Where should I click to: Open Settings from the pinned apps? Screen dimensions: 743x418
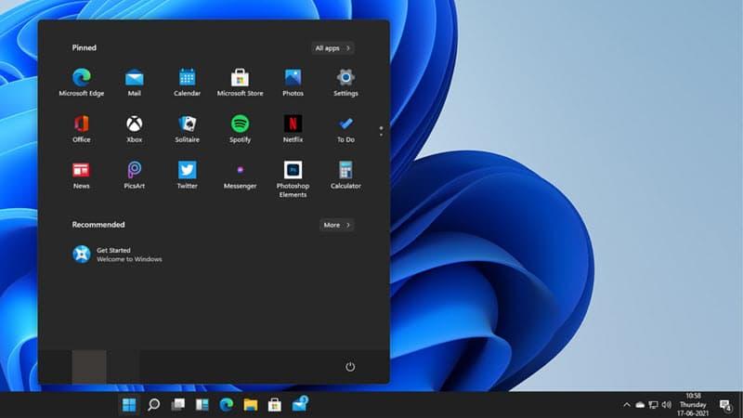345,78
